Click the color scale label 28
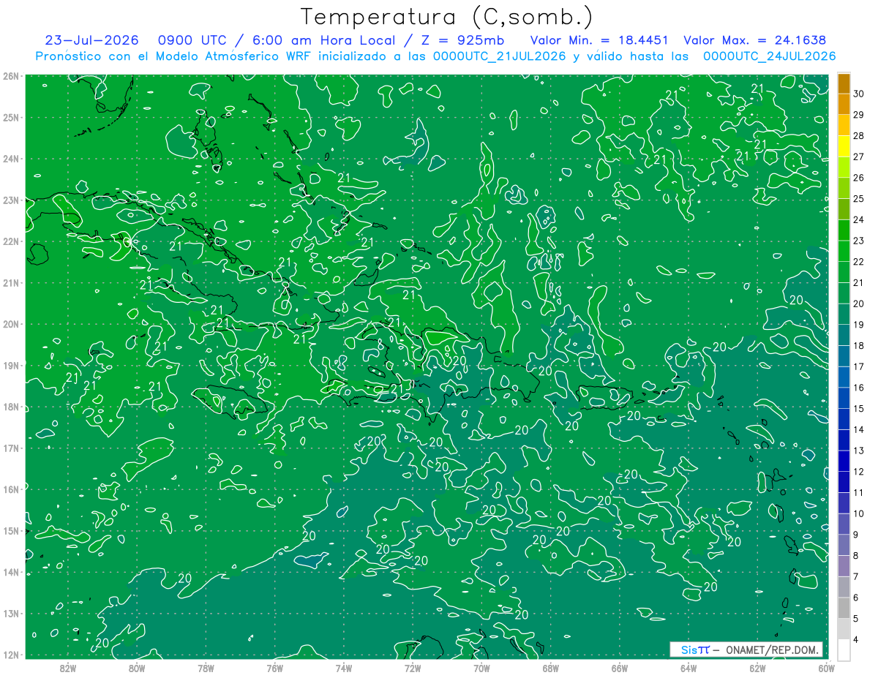Image resolution: width=878 pixels, height=678 pixels. pyautogui.click(x=859, y=135)
